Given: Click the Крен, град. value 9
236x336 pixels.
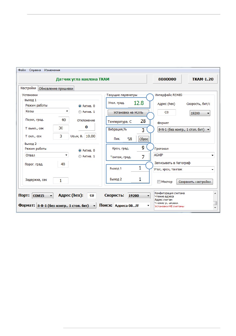Looking at the screenshot, I should [143, 148].
